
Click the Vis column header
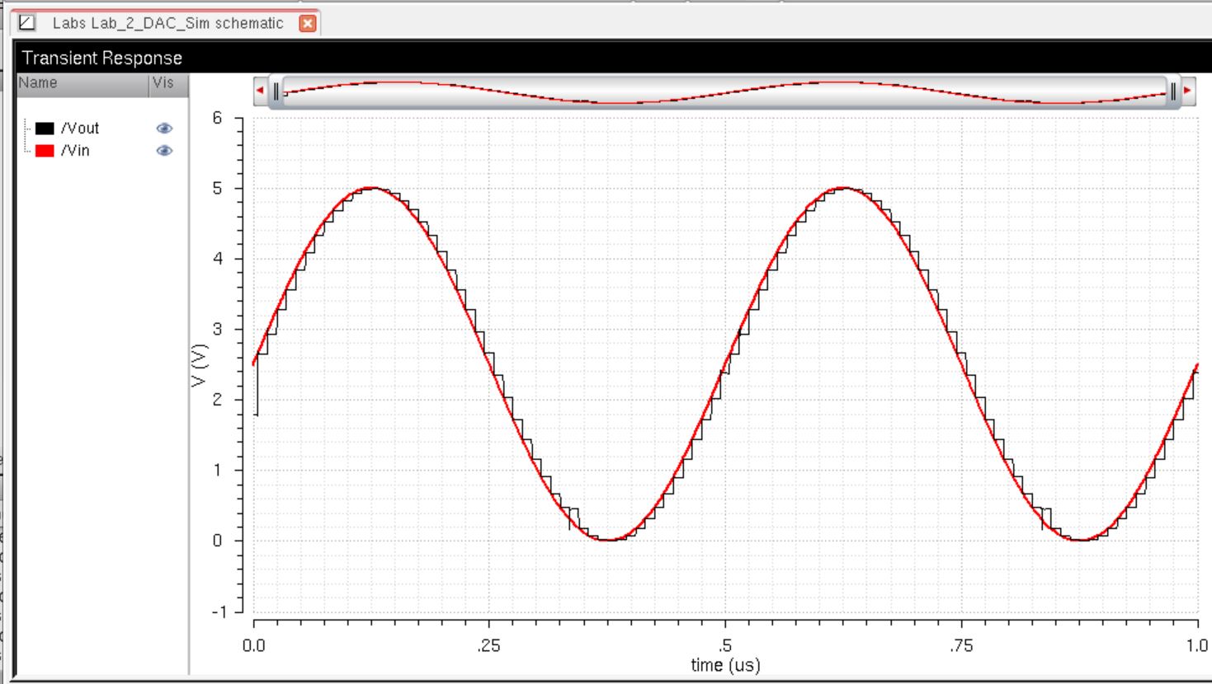[163, 83]
